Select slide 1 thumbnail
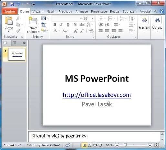Image resolution: width=166 pixels, height=150 pixels. 16,54
